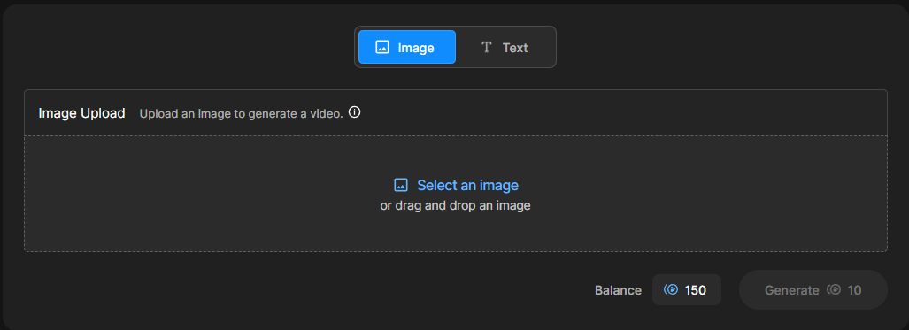Click the 150 balance number
909x330 pixels.
coord(696,290)
